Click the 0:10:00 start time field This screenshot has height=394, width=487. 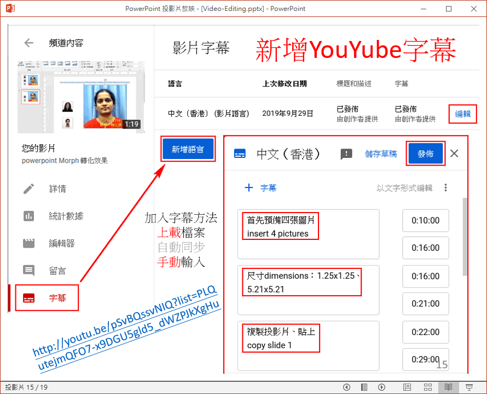click(425, 220)
